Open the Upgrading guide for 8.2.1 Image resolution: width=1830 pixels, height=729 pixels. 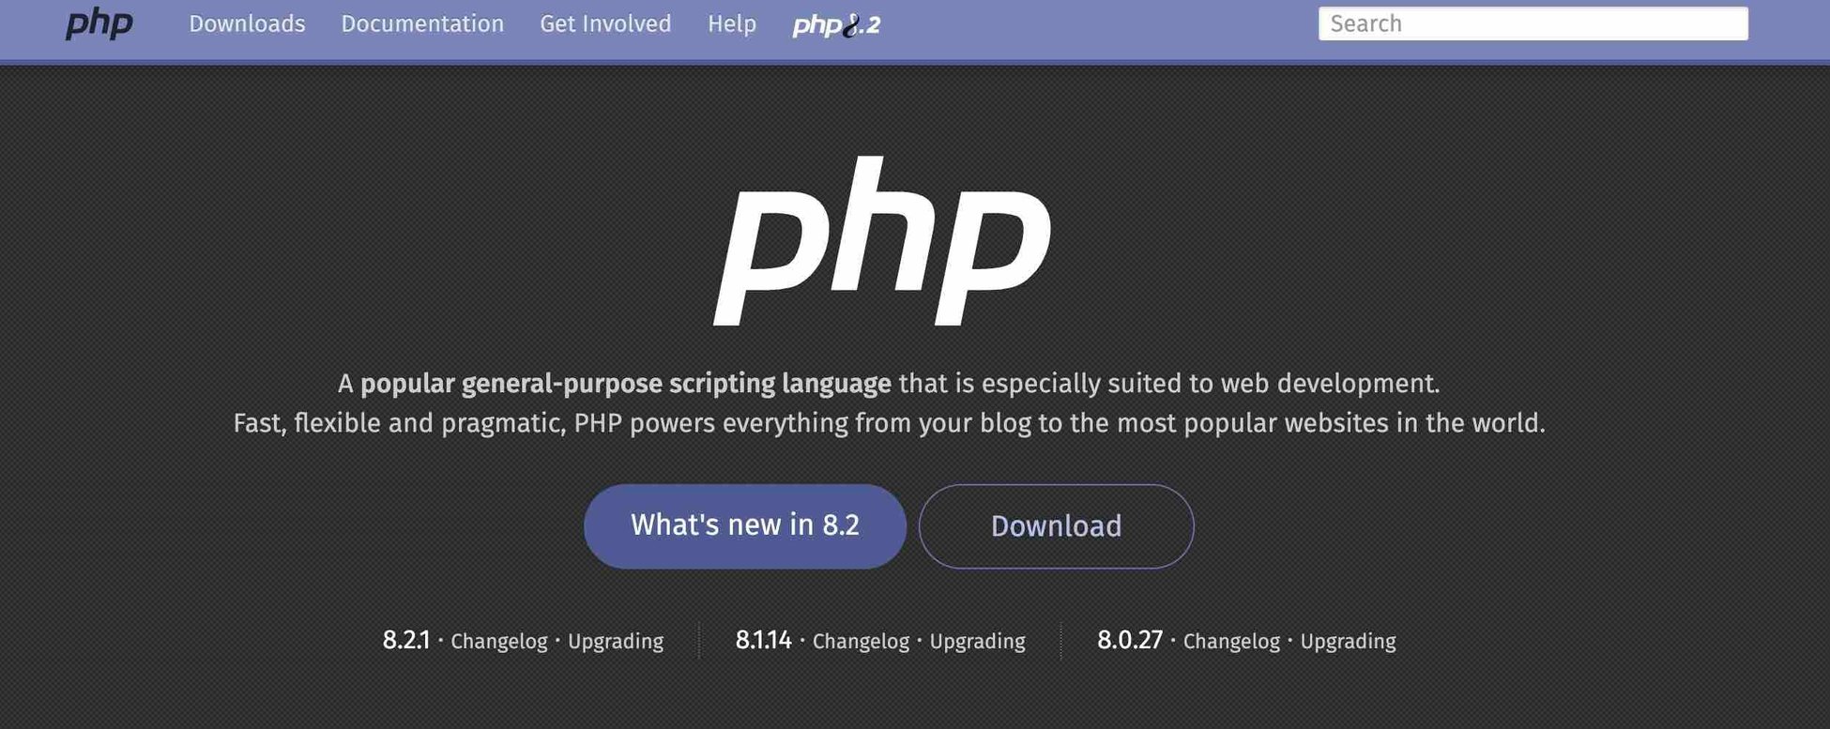[615, 642]
